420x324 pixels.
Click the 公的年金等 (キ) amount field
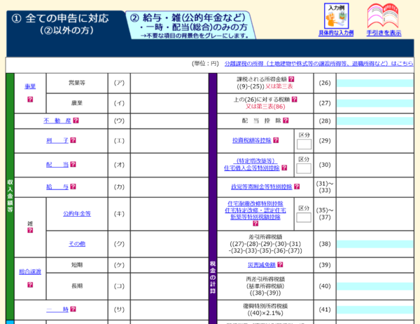[169, 214]
